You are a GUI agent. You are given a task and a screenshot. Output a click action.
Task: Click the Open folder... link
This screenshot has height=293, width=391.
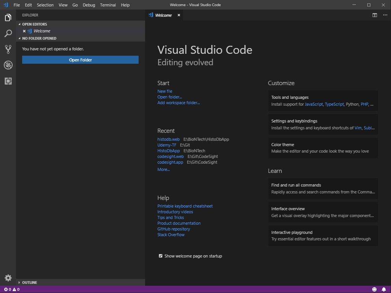pos(170,97)
